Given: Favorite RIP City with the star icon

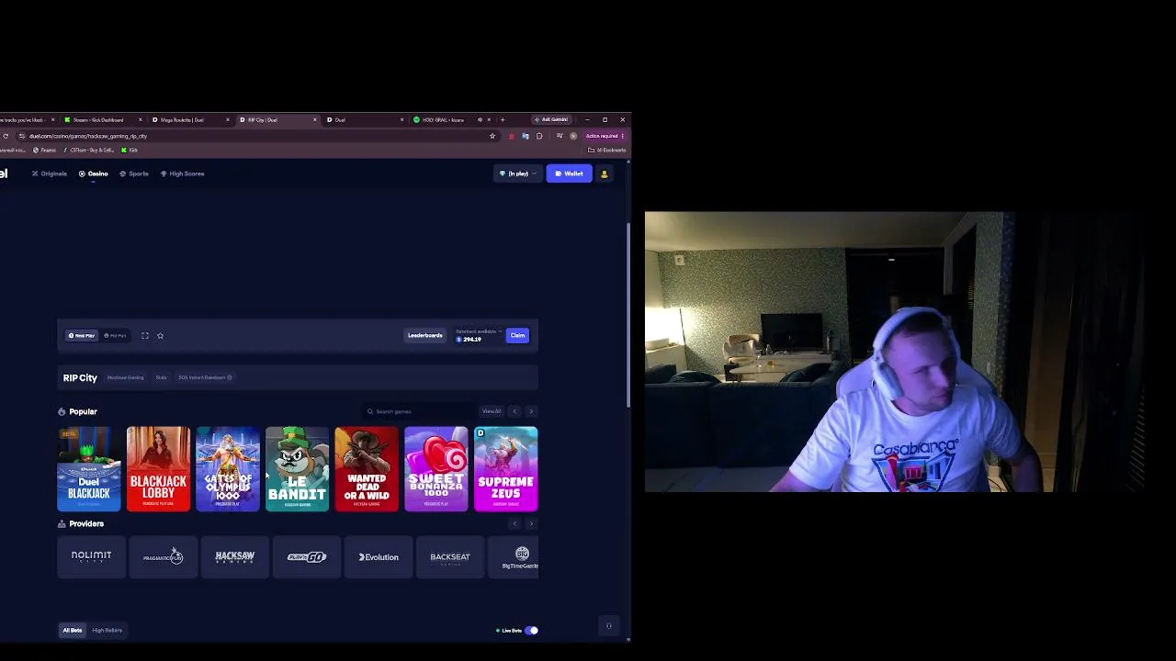Looking at the screenshot, I should (160, 336).
